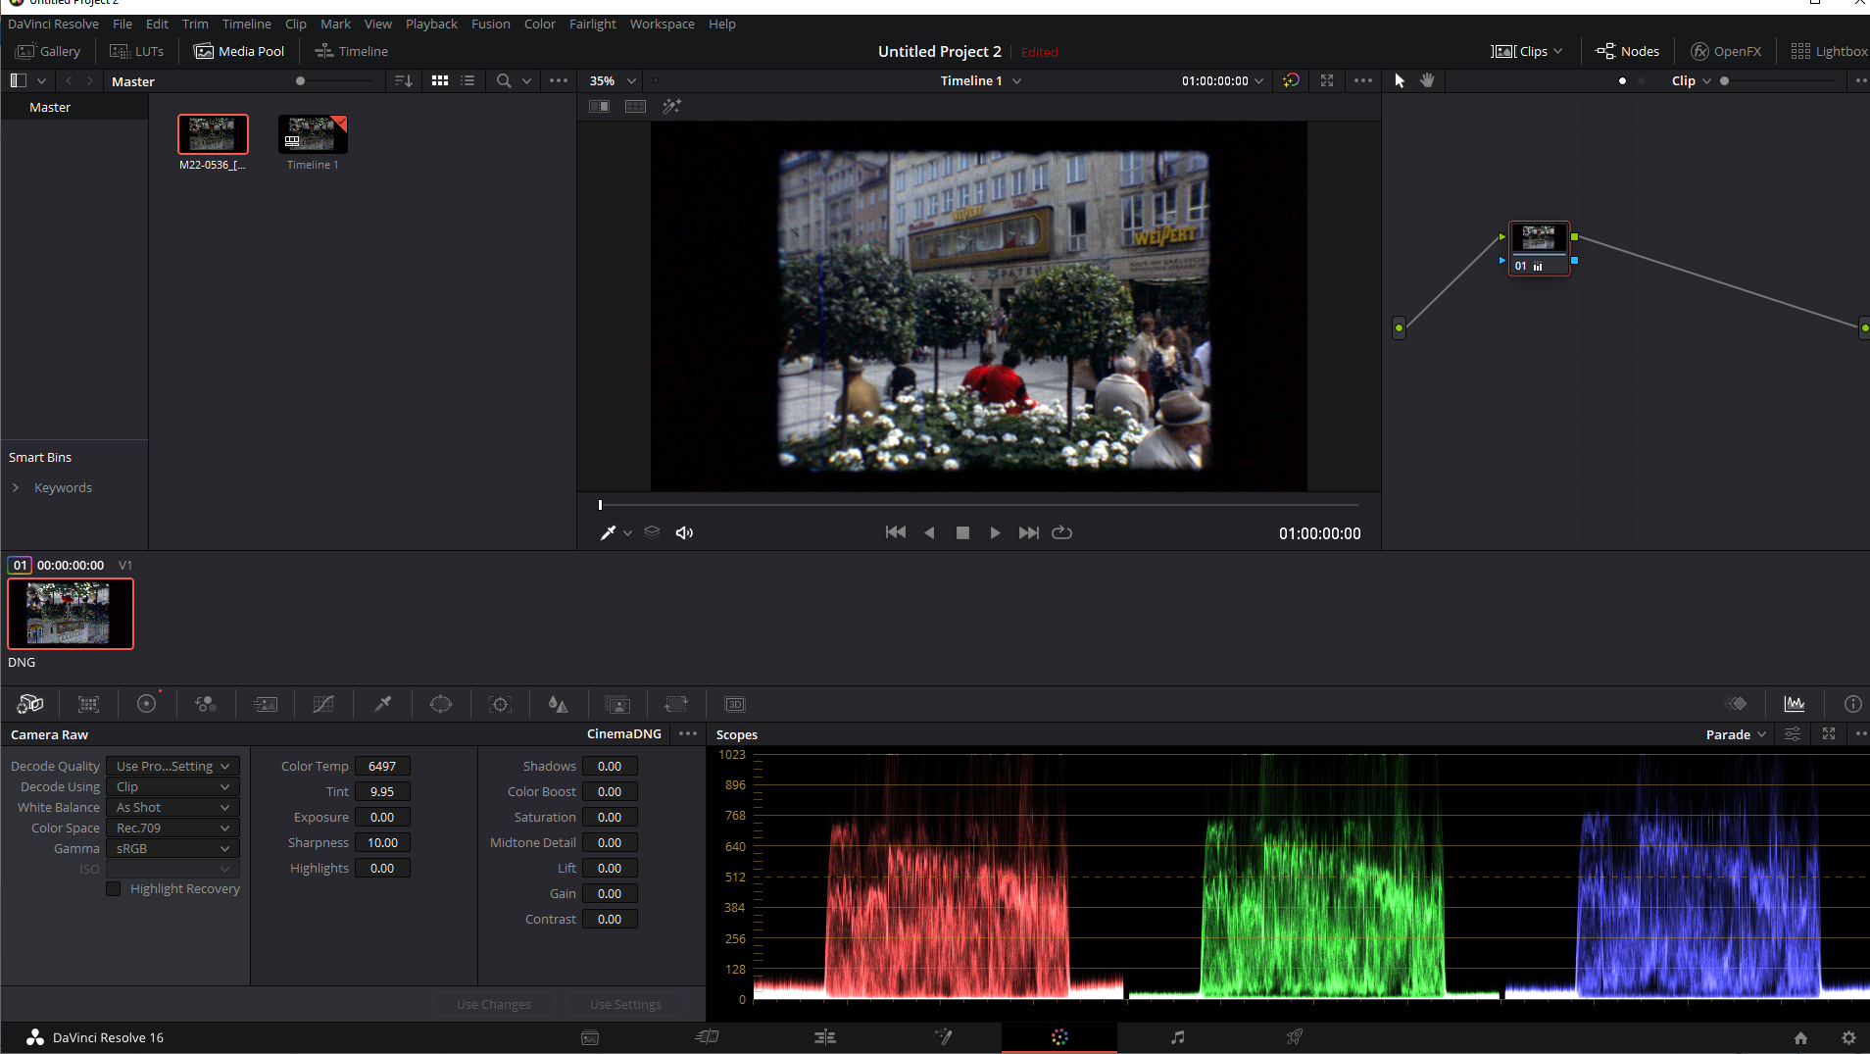Image resolution: width=1870 pixels, height=1054 pixels.
Task: Click the Fairlight page music note icon
Action: [x=1177, y=1037]
